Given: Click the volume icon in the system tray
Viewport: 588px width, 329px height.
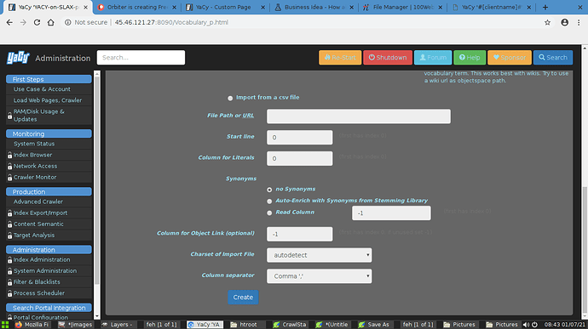Looking at the screenshot, I should 526,325.
